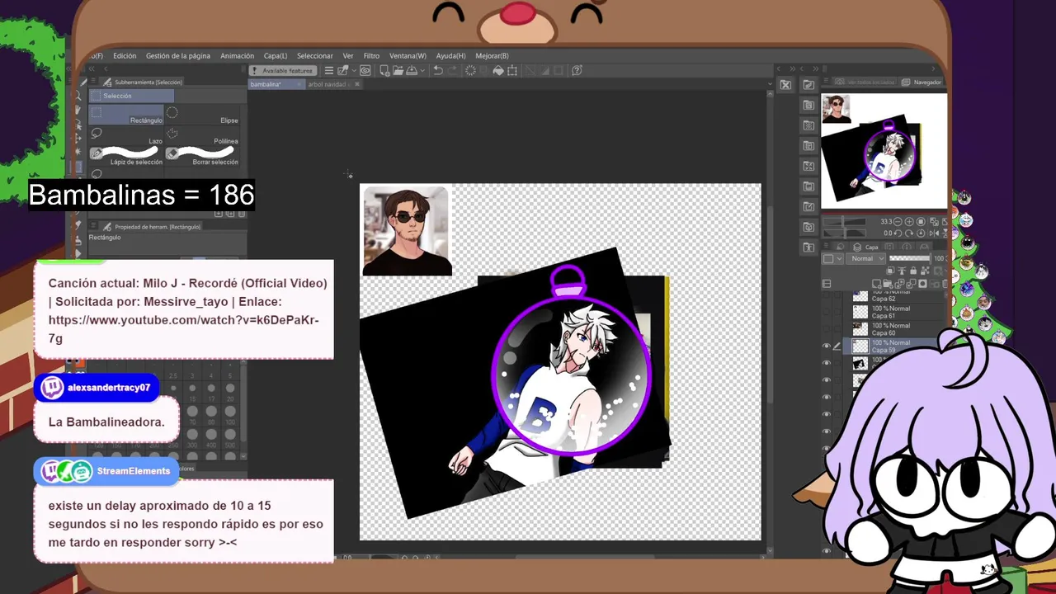Image resolution: width=1056 pixels, height=594 pixels.
Task: Open the Filtro menu
Action: click(371, 56)
